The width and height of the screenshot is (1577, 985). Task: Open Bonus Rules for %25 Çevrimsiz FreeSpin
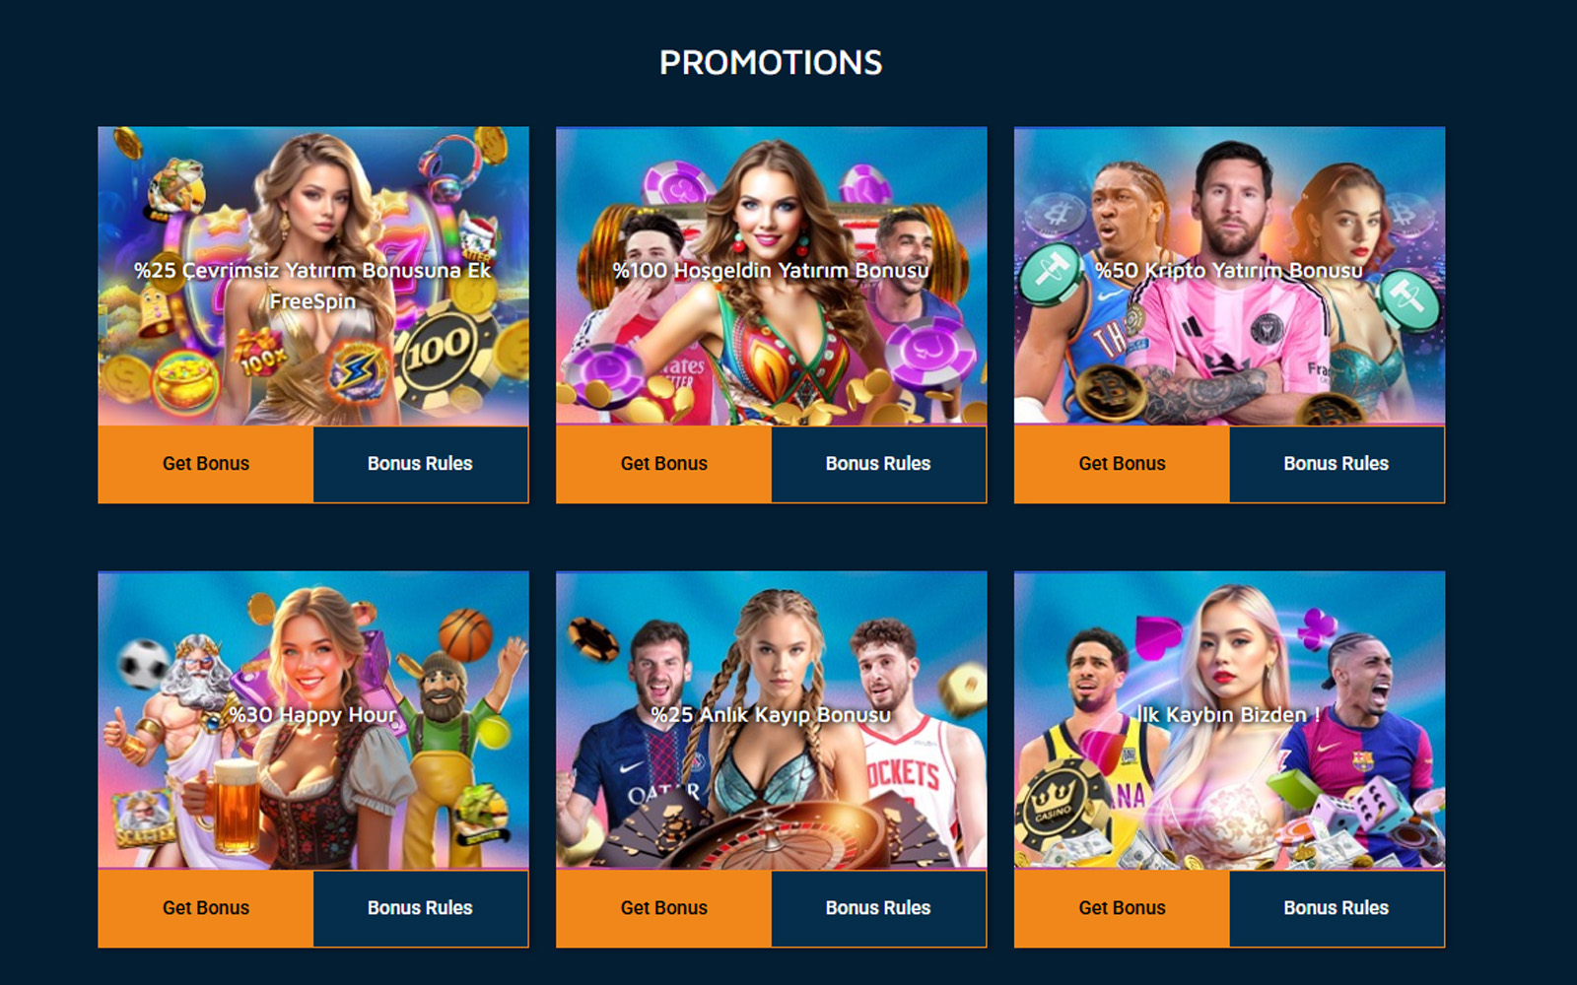click(421, 464)
